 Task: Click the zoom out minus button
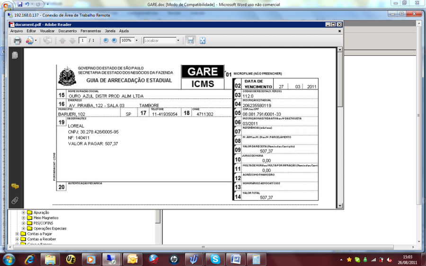[x=106, y=41]
